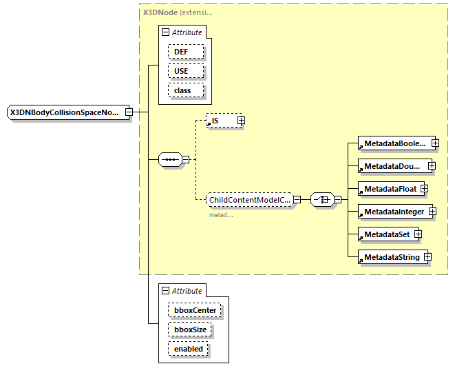455x375 pixels.
Task: Collapse the ChildContentModelCore group
Action: 297,200
